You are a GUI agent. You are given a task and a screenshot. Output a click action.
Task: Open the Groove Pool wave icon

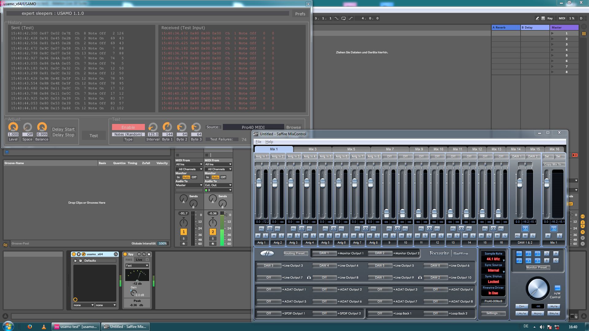(x=6, y=245)
